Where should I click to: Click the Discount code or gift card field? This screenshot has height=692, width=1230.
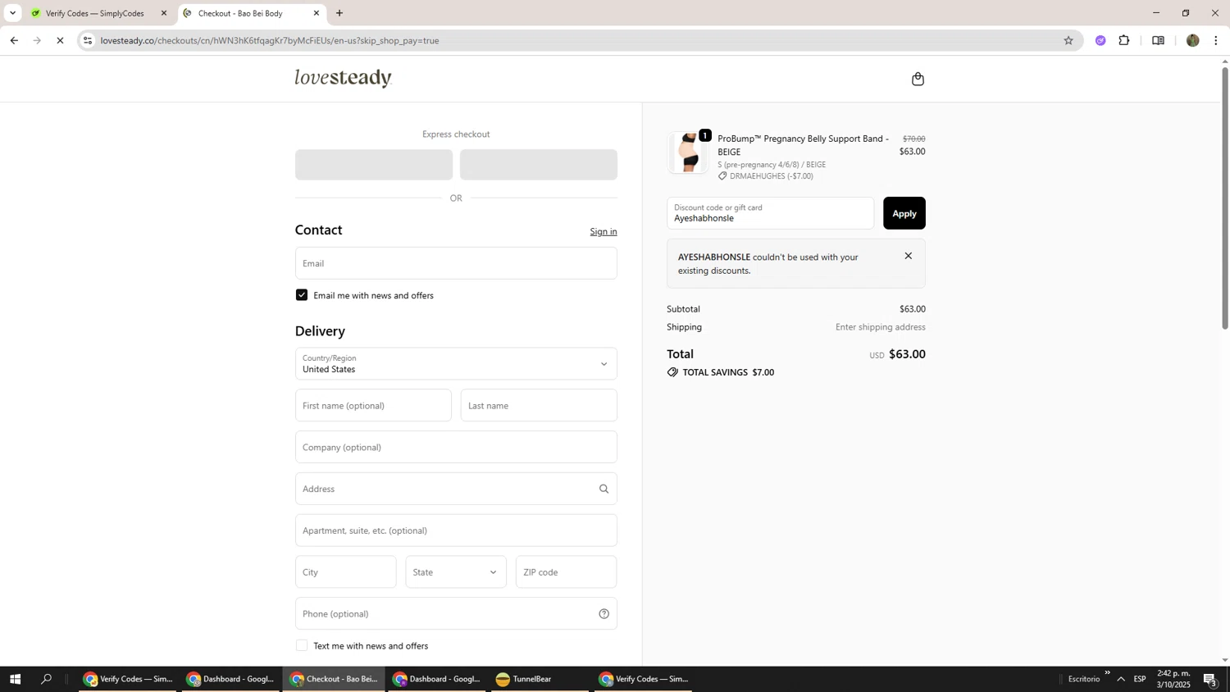[x=770, y=213]
